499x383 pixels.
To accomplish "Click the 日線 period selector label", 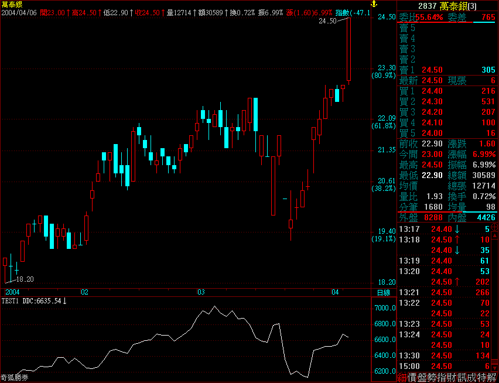I will pyautogui.click(x=384, y=292).
